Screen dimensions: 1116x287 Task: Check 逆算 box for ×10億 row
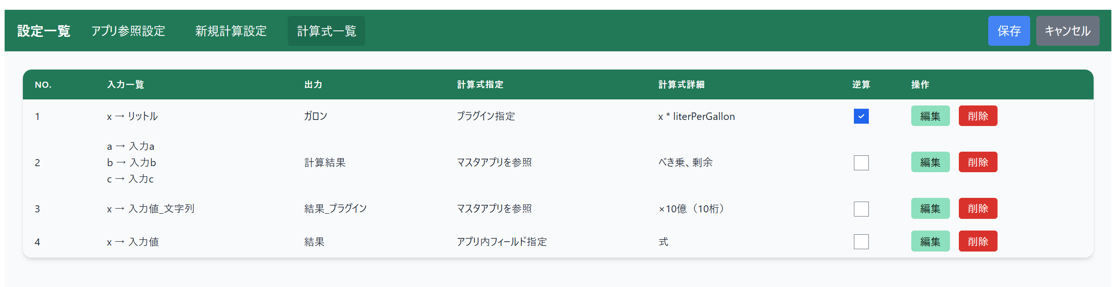click(x=861, y=209)
